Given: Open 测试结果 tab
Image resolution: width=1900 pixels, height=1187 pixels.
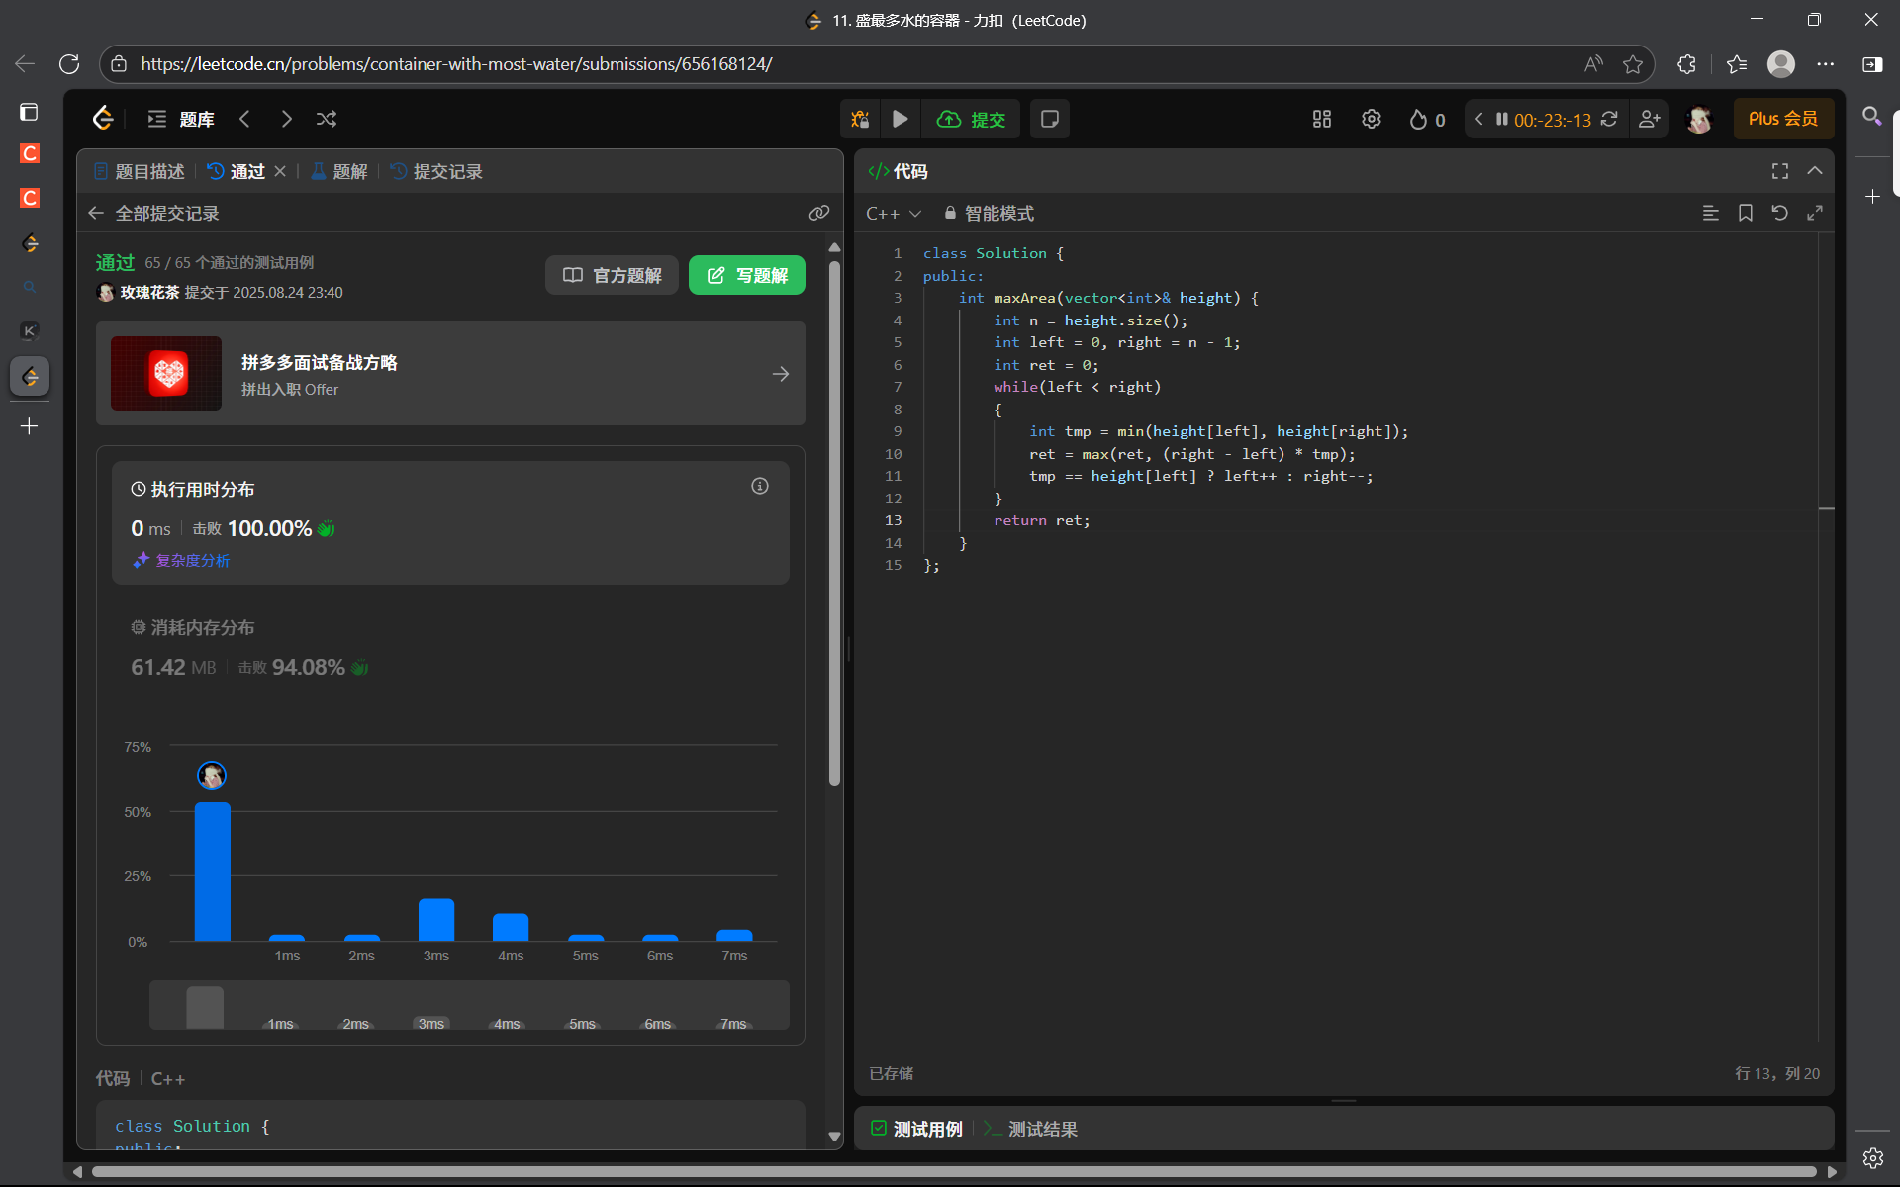Looking at the screenshot, I should coord(1031,1129).
